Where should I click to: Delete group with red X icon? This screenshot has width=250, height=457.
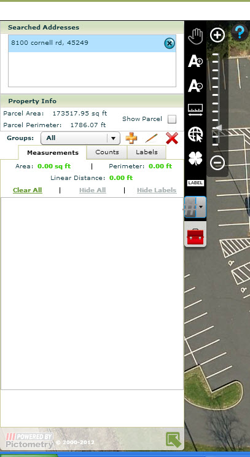172,138
